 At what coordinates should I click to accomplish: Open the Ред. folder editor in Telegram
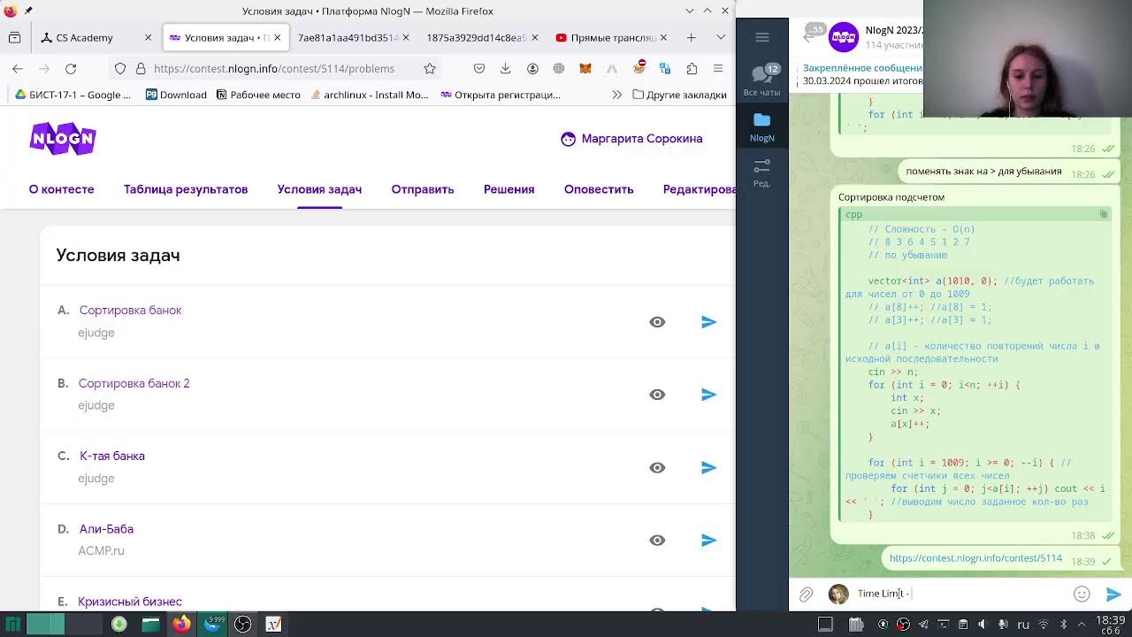761,173
